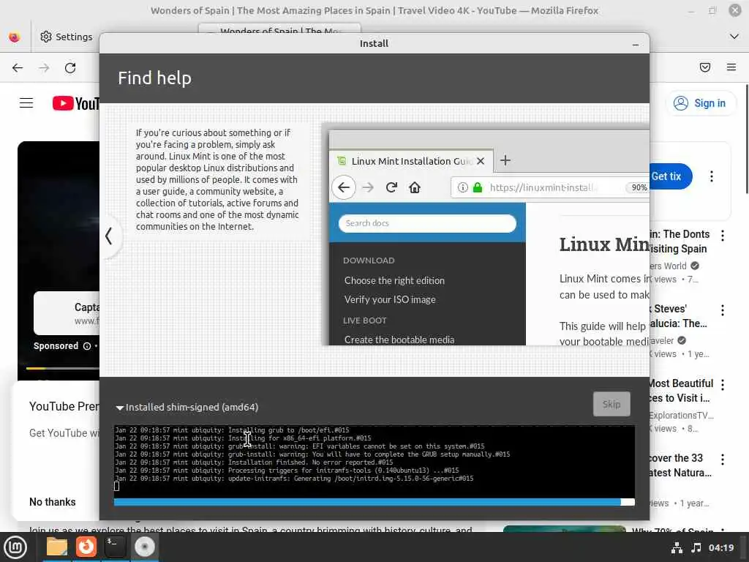749x562 pixels.
Task: Click 'No thanks' in YouTube Premium prompt
Action: pos(53,502)
